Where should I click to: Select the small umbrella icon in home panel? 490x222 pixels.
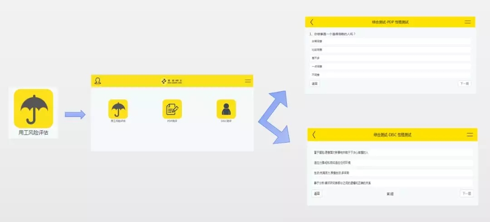coord(118,109)
